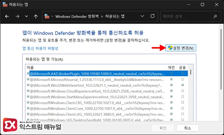Viewport: 224px width, 135px height.
Task: Close the 허용되는 앱 window
Action: [217, 4]
